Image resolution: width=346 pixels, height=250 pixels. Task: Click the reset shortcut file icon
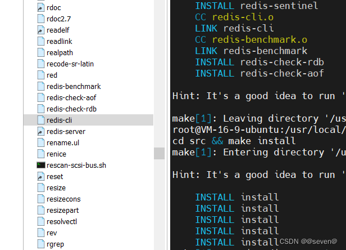click(40, 176)
